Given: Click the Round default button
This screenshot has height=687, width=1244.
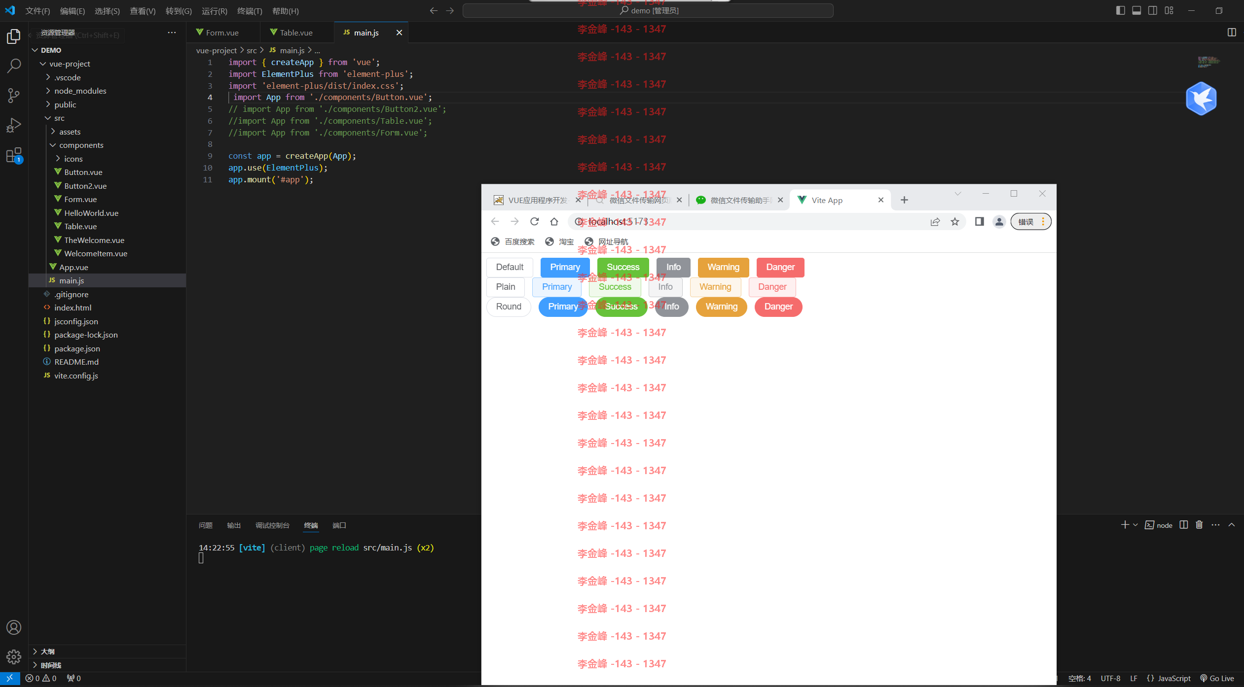Looking at the screenshot, I should pos(509,307).
